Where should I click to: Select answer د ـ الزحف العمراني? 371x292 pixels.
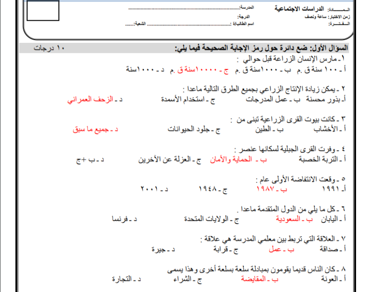(95, 100)
